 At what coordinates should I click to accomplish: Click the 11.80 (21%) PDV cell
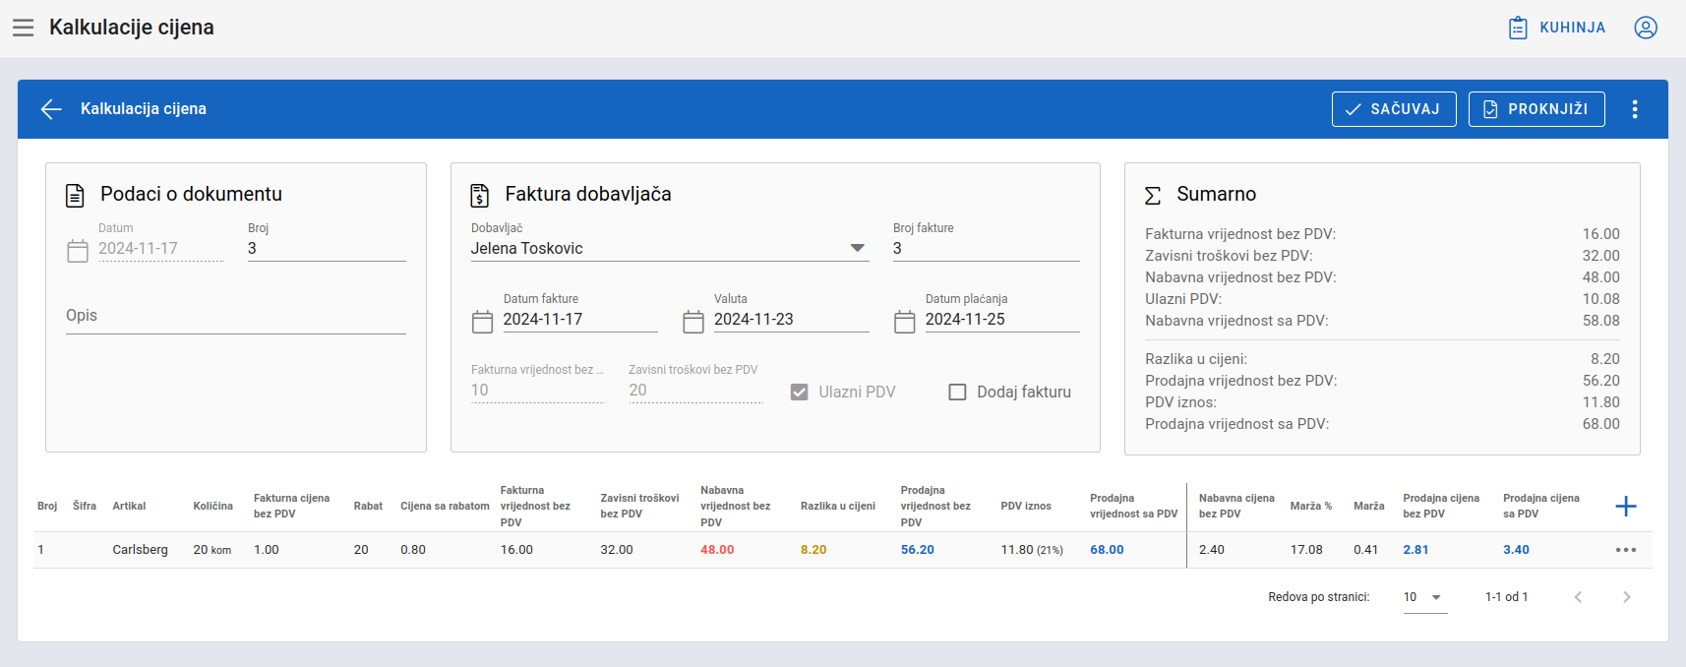click(1032, 550)
